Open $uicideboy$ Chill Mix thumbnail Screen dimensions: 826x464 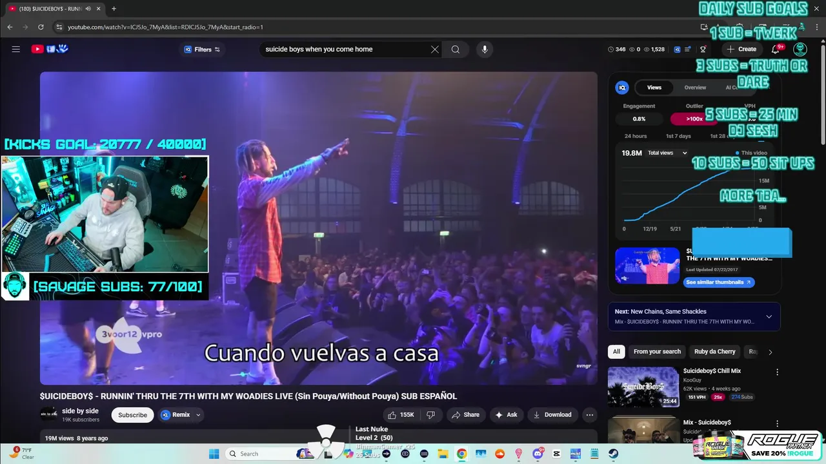pos(643,387)
